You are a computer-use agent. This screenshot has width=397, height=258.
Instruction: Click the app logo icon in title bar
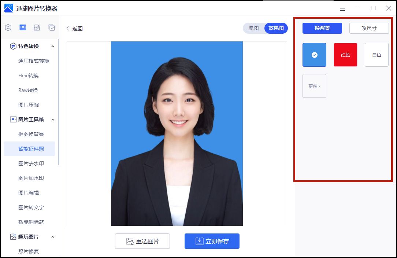(x=8, y=8)
